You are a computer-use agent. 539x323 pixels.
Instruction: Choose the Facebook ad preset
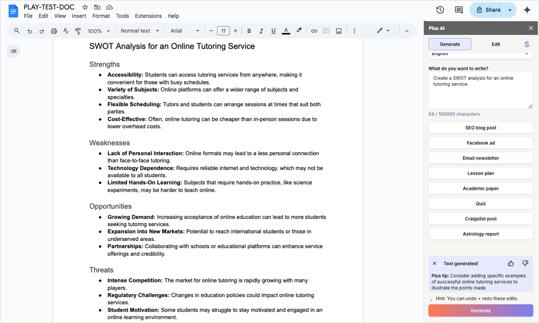click(481, 143)
